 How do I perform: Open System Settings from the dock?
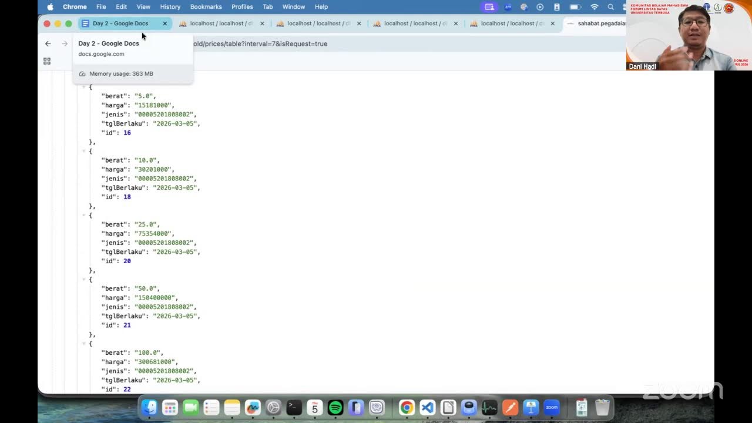273,407
